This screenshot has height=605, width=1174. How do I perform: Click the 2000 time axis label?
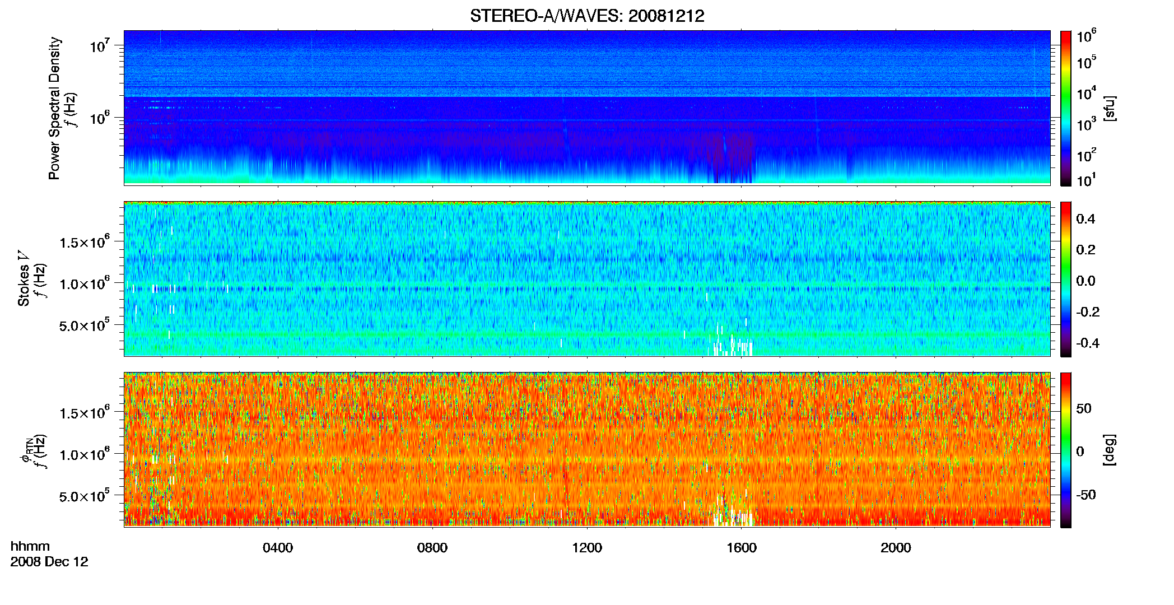pyautogui.click(x=896, y=548)
